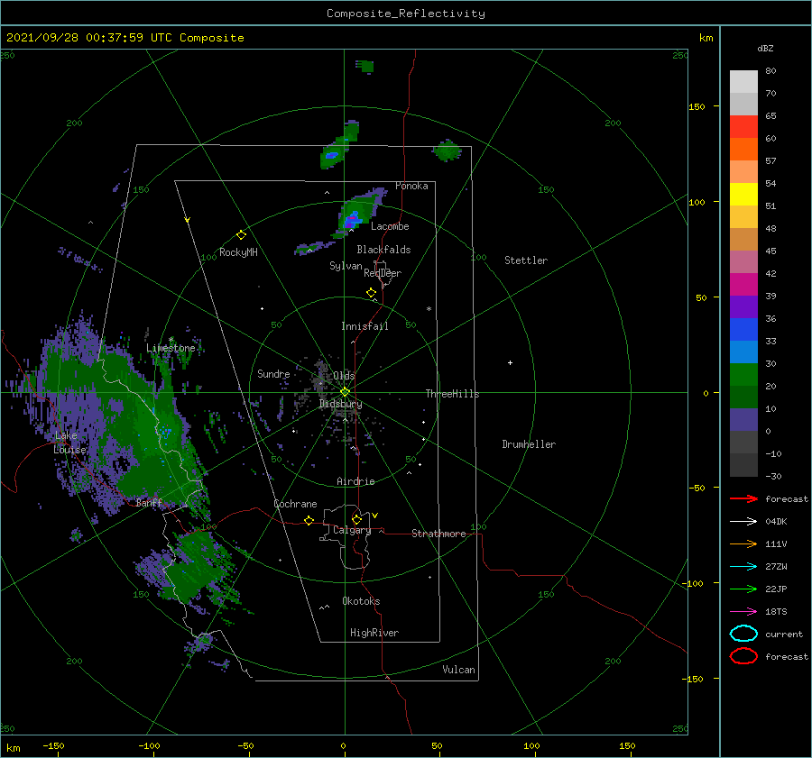The height and width of the screenshot is (758, 812).
Task: Click the red forecast ellipse icon
Action: coord(743,656)
